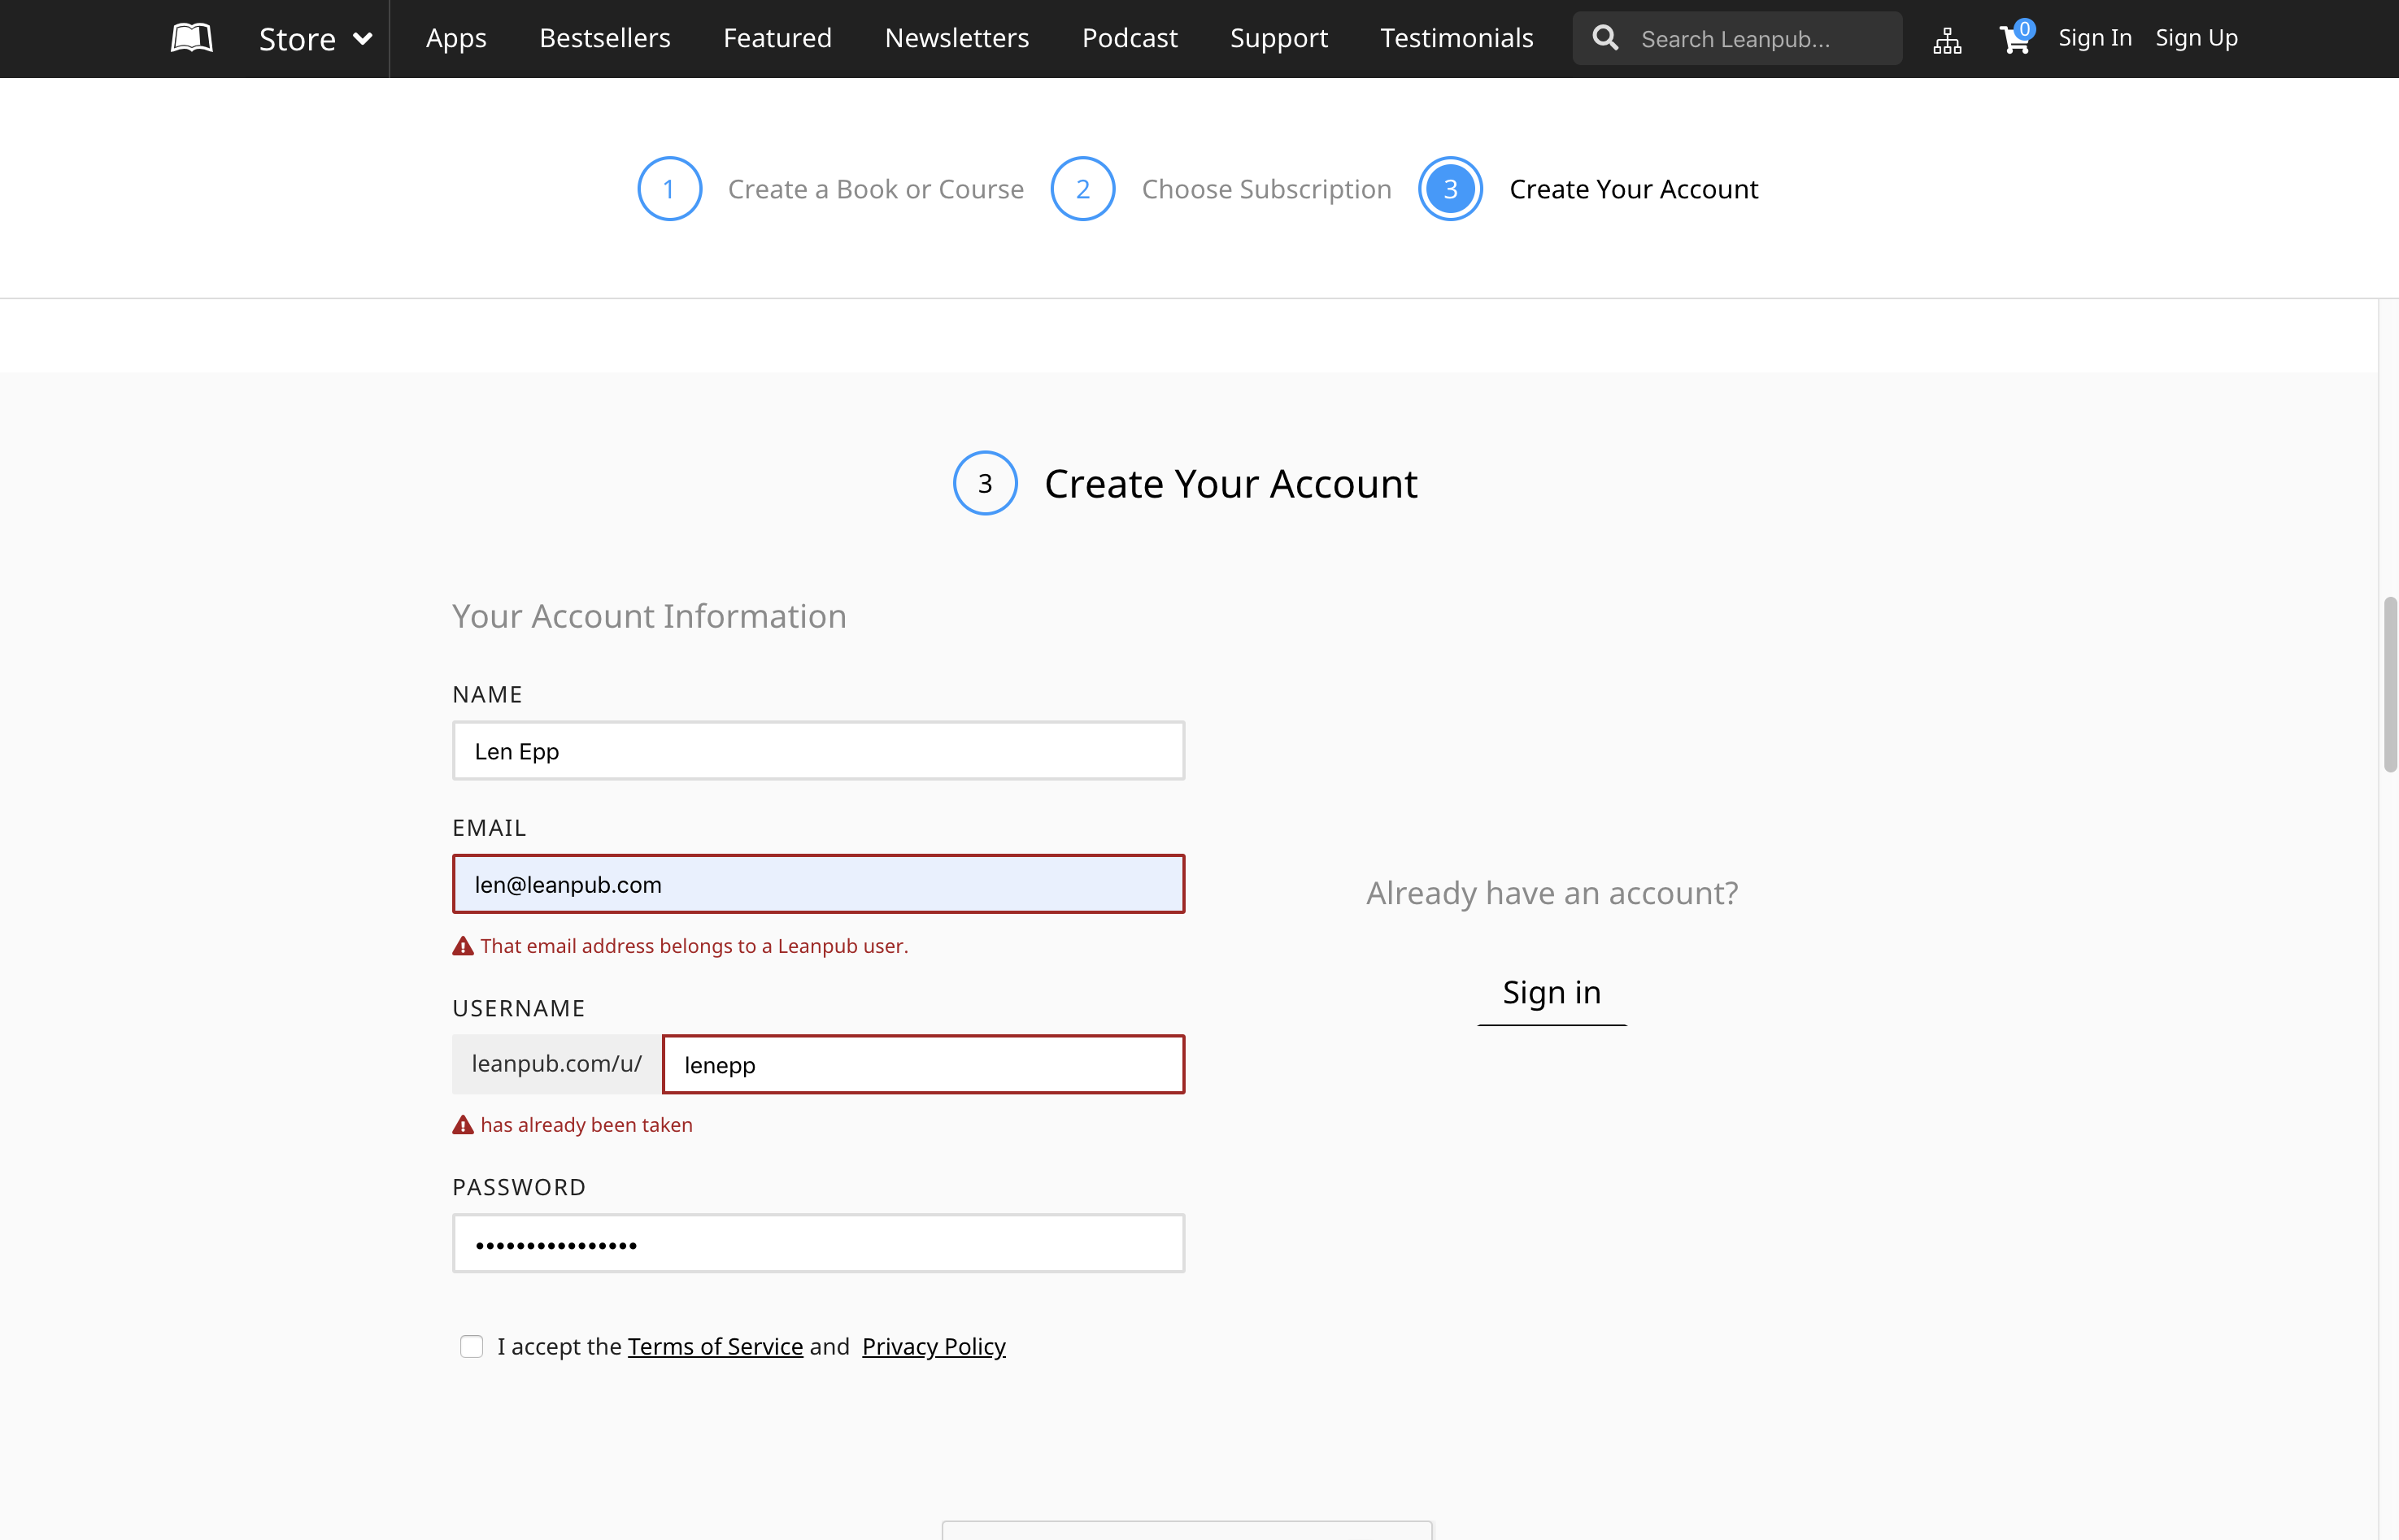
Task: Click the username error warning icon
Action: click(462, 1125)
